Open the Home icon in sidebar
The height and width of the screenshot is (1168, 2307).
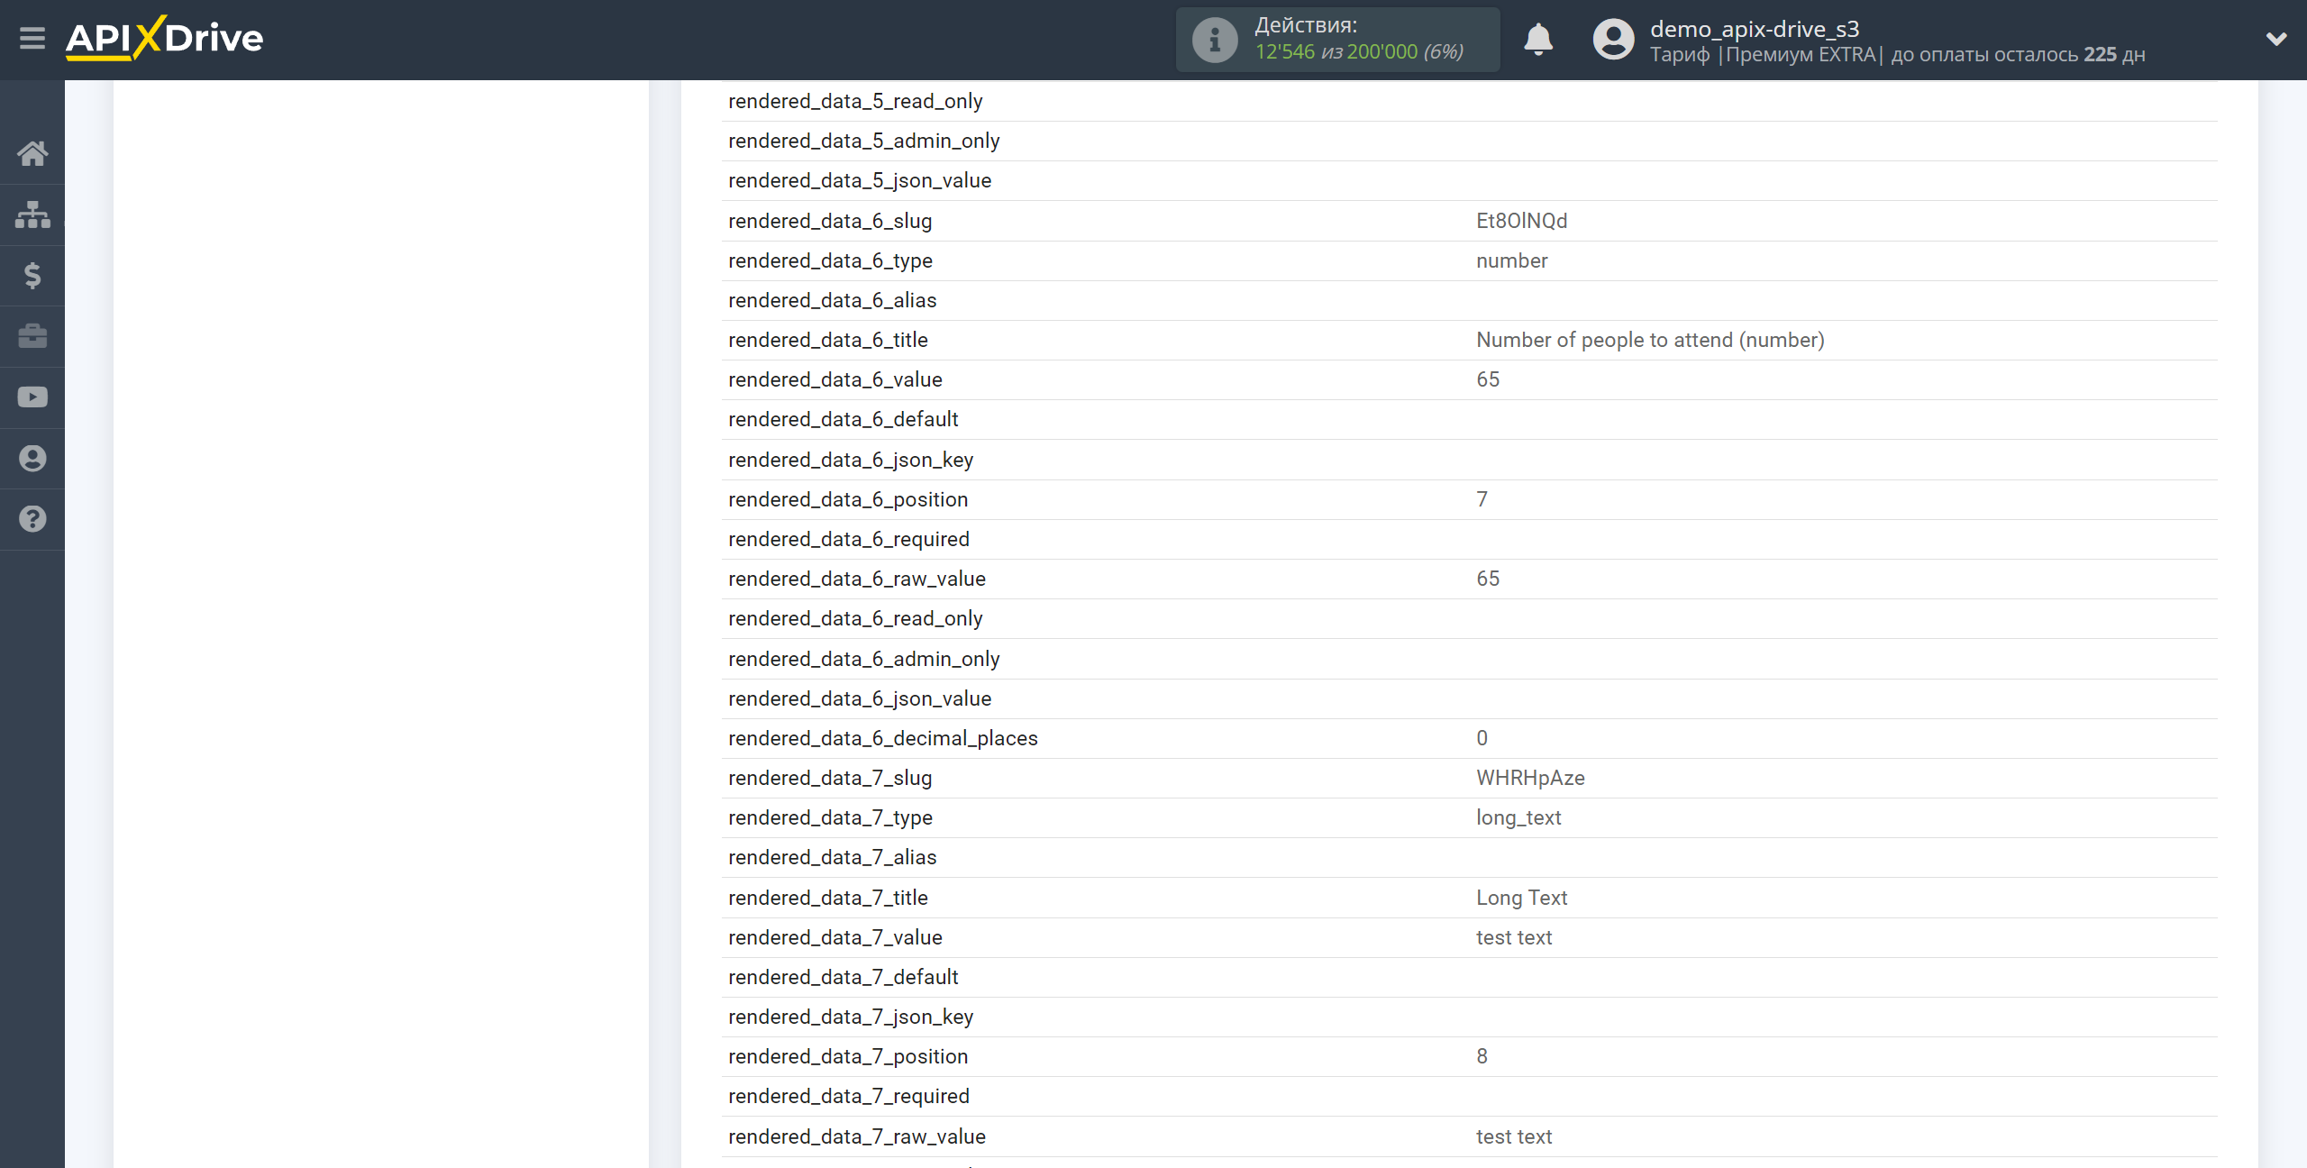click(x=32, y=153)
